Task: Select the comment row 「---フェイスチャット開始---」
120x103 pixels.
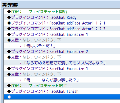Action: coord(62,12)
